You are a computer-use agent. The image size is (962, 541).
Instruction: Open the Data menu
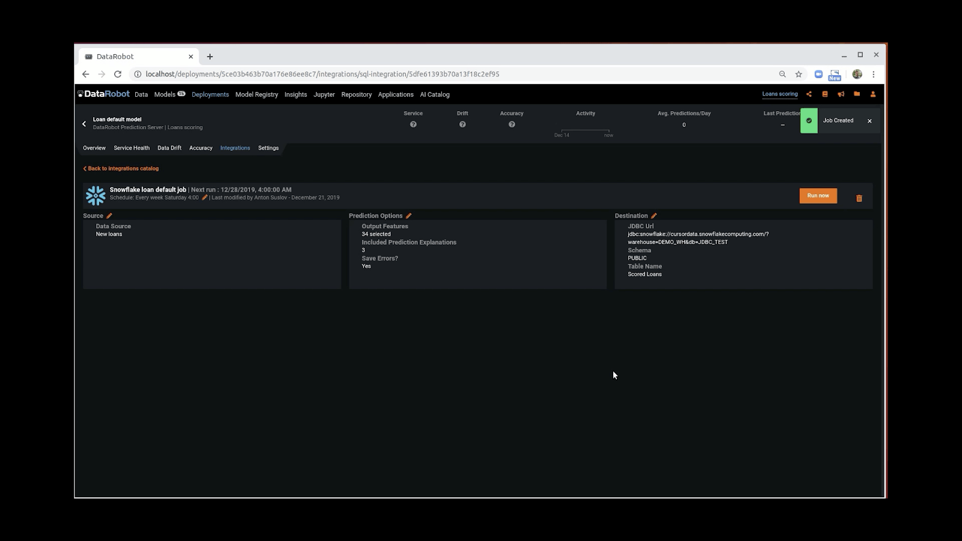(141, 94)
